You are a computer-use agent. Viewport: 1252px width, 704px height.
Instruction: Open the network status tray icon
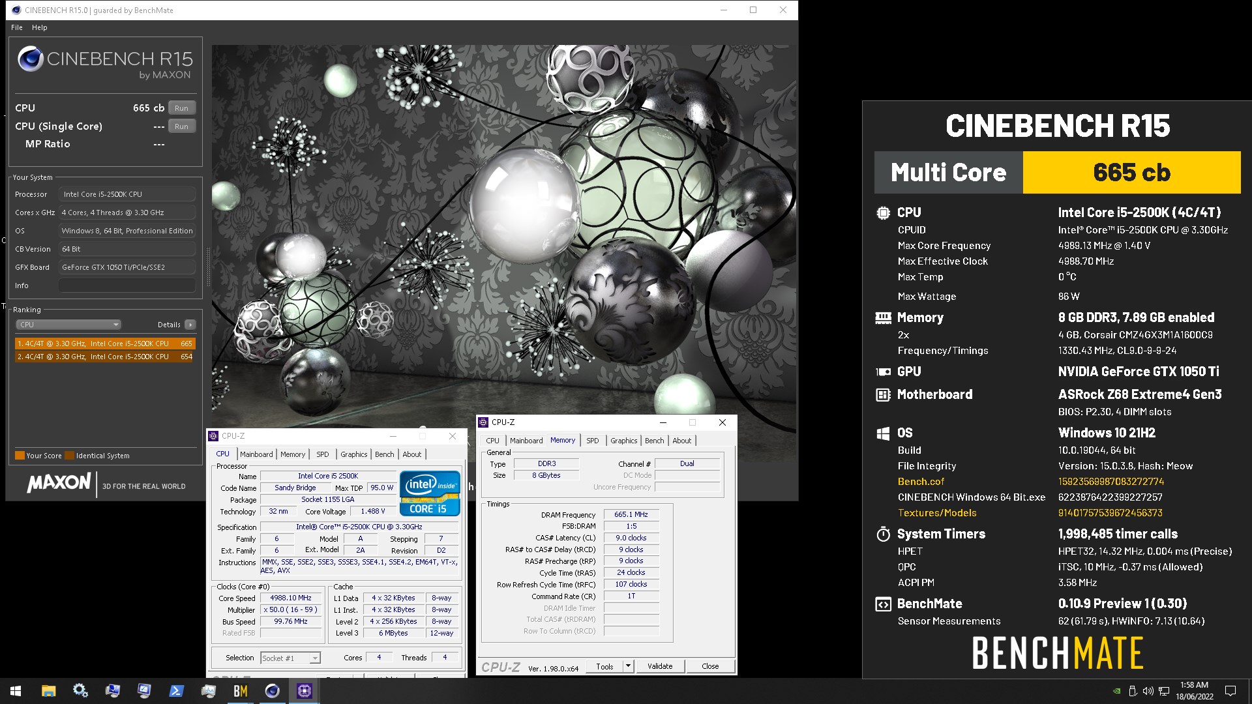[x=1164, y=691]
